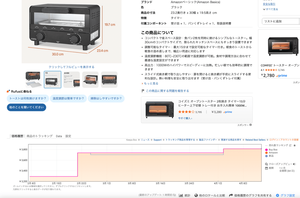Click the globe icon for 他のロケールと比較
The height and width of the screenshot is (198, 300).
[196, 195]
